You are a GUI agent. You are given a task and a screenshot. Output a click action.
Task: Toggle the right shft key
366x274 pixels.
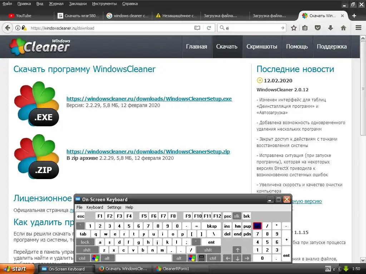[x=208, y=250]
